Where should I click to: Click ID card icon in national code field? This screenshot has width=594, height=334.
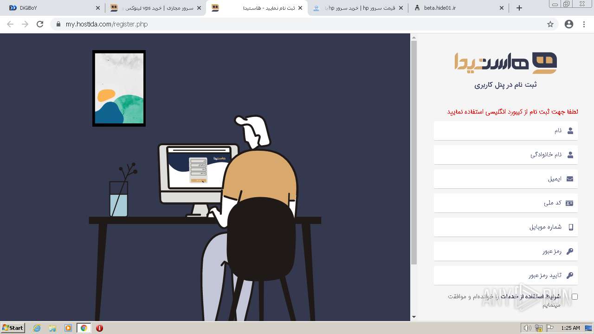tap(570, 203)
